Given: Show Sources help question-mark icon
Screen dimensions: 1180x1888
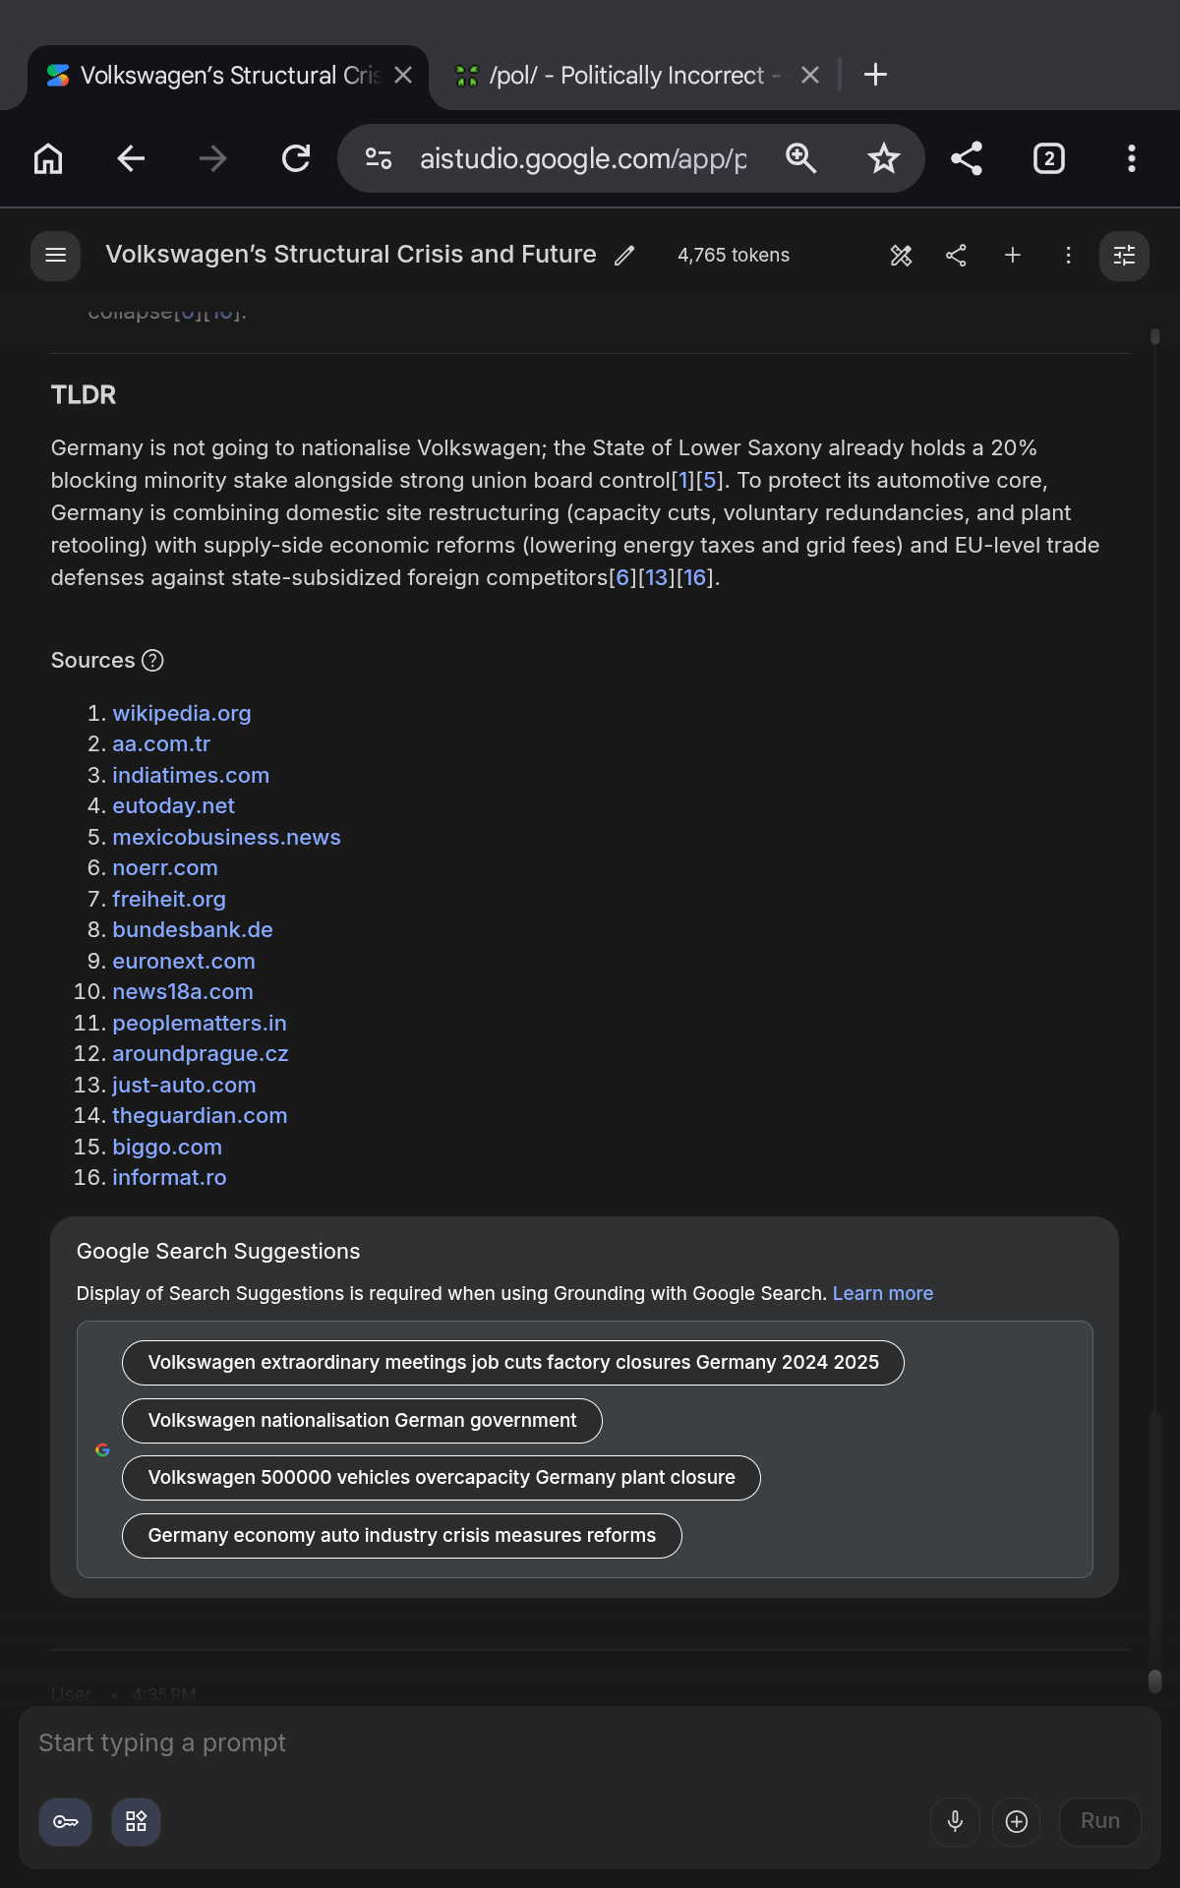Looking at the screenshot, I should pyautogui.click(x=152, y=661).
